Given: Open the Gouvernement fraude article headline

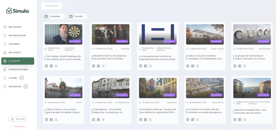Looking at the screenshot, I should click(157, 57).
